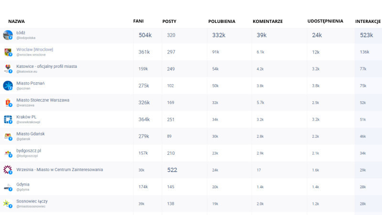Sort by POSTY column header
382x215 pixels.
pos(170,21)
